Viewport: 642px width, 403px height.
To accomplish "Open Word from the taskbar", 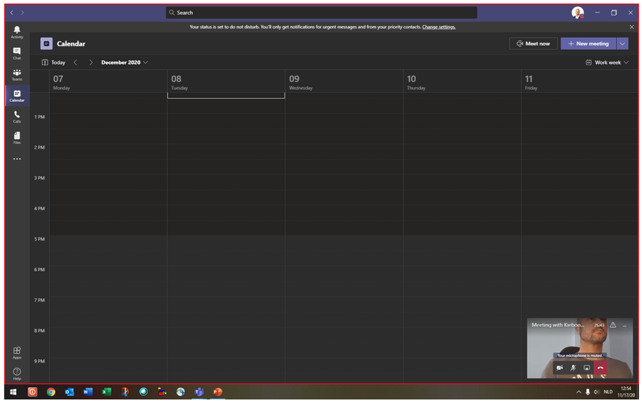I will 87,392.
